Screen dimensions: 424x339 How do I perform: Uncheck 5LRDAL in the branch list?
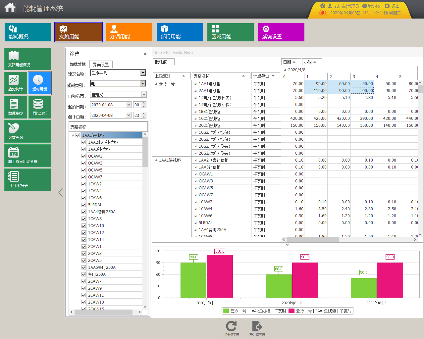pos(84,205)
